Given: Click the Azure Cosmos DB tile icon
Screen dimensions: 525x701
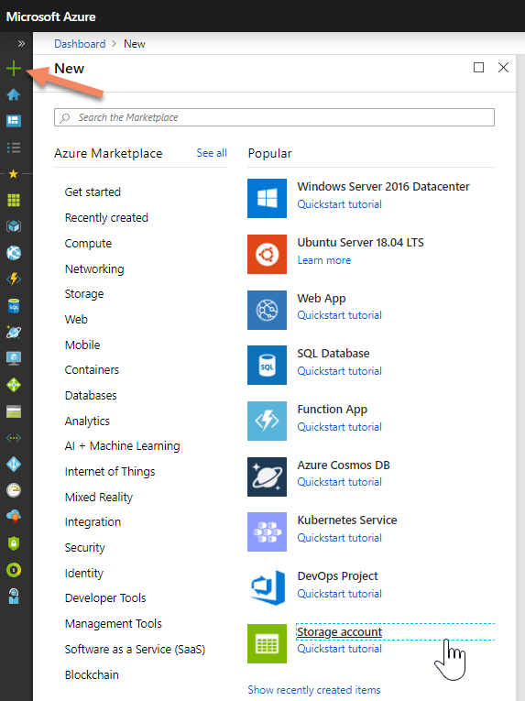Looking at the screenshot, I should point(267,476).
